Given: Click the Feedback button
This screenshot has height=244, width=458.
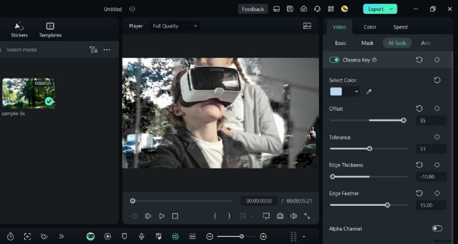Looking at the screenshot, I should pyautogui.click(x=252, y=9).
